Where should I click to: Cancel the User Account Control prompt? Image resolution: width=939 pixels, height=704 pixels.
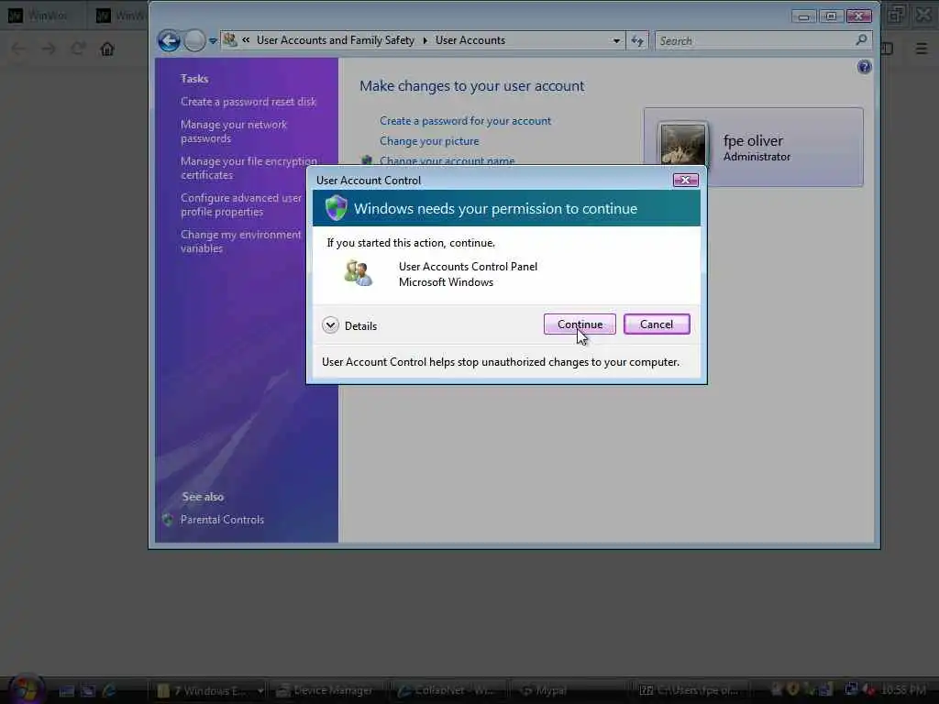tap(657, 324)
